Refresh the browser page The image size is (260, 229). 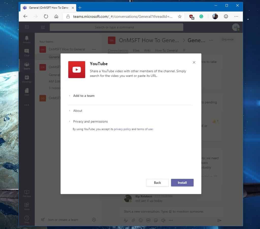click(x=46, y=16)
